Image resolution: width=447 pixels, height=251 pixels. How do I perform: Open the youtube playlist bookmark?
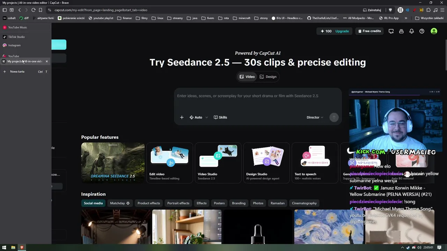(x=101, y=18)
